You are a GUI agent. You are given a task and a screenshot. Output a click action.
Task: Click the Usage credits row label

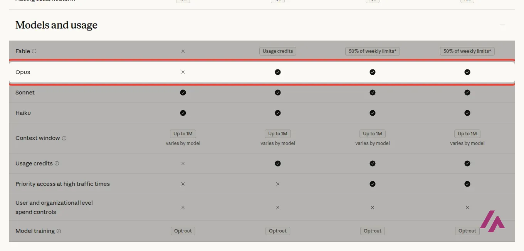tap(34, 163)
